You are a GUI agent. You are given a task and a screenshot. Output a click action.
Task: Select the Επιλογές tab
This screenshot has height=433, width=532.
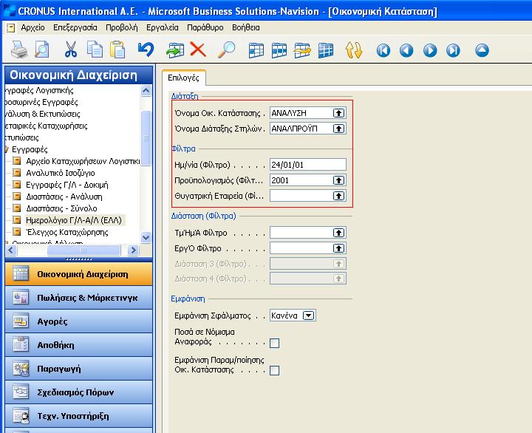coord(183,78)
